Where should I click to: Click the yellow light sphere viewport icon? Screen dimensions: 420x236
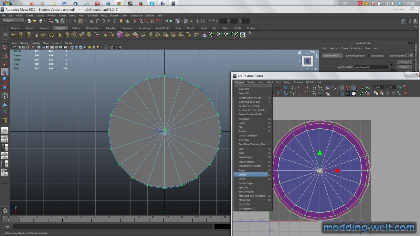coord(89,47)
